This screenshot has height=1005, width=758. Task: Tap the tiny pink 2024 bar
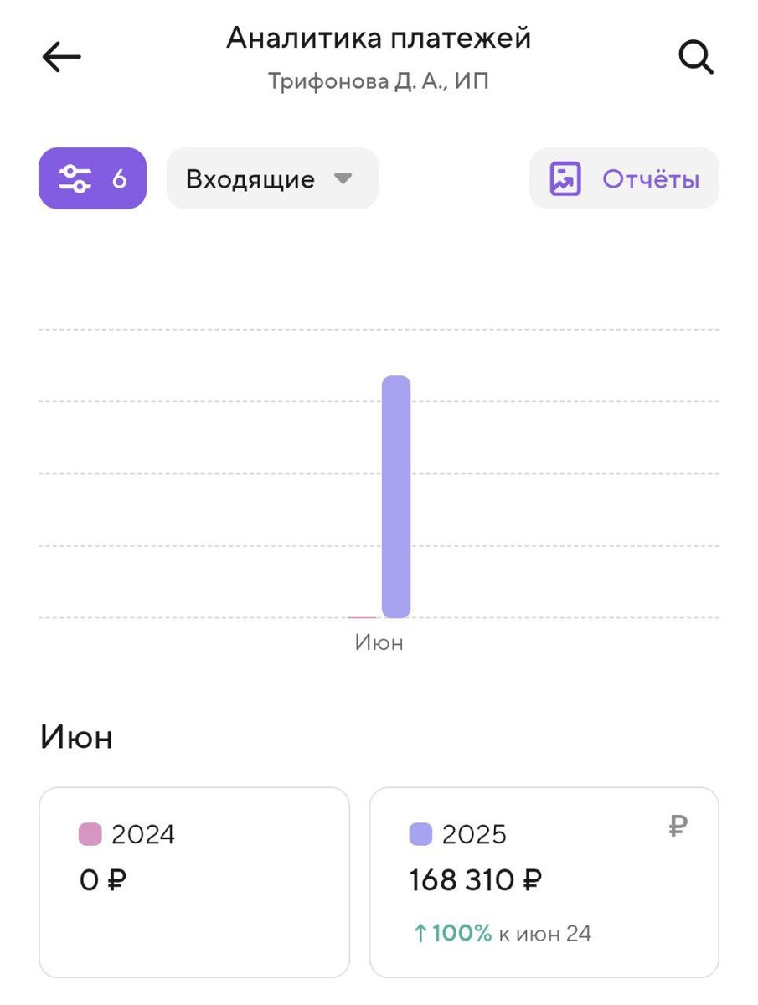pos(363,617)
